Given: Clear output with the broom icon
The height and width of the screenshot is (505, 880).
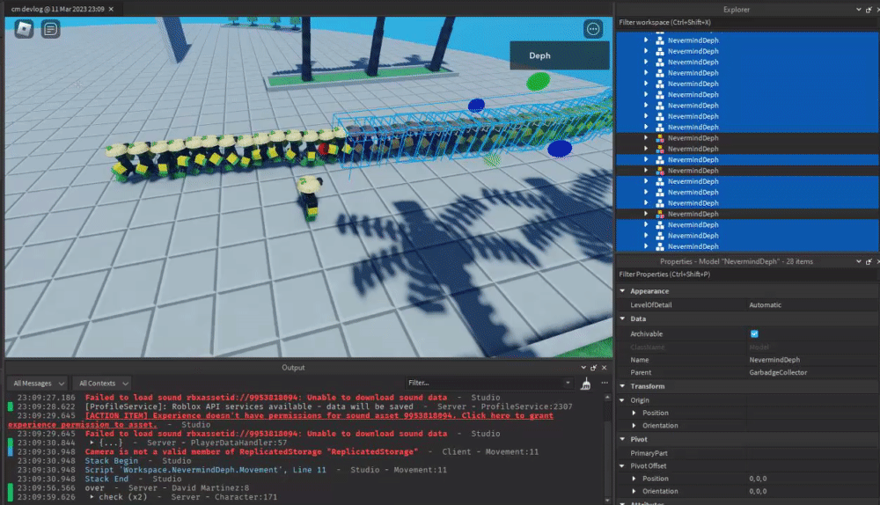Looking at the screenshot, I should pyautogui.click(x=586, y=384).
